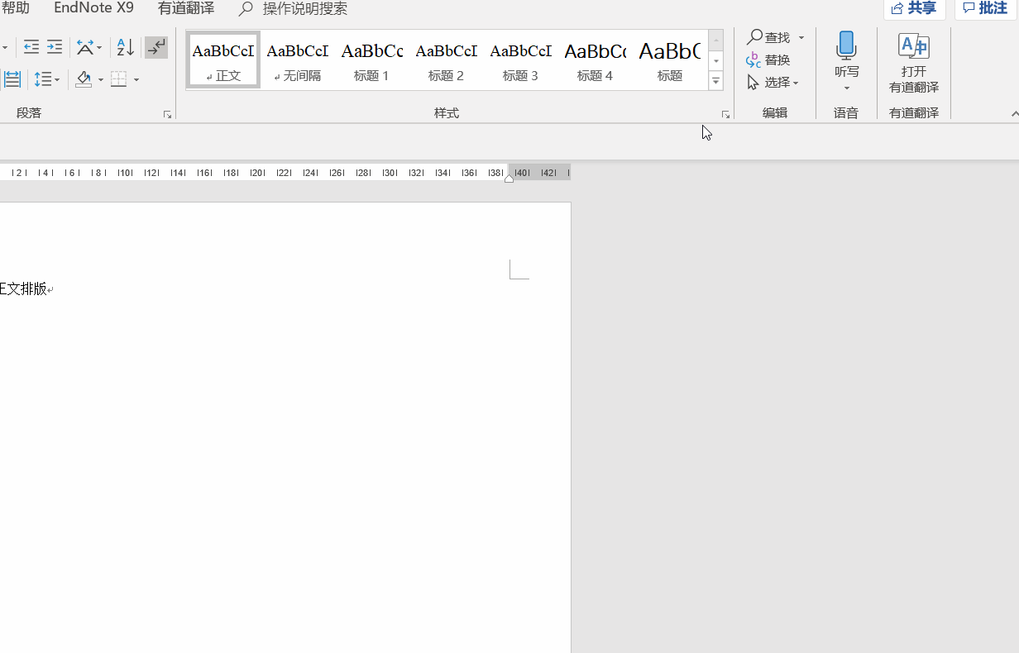This screenshot has height=653, width=1019.
Task: Open the 帮助 tab
Action: (x=16, y=8)
